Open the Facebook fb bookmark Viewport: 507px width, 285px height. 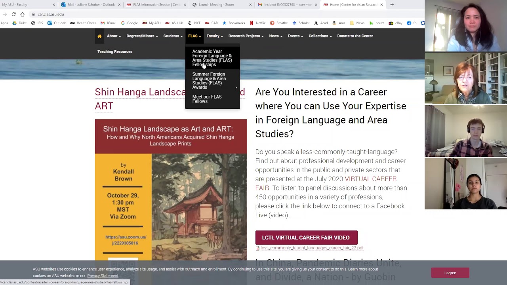(412, 23)
